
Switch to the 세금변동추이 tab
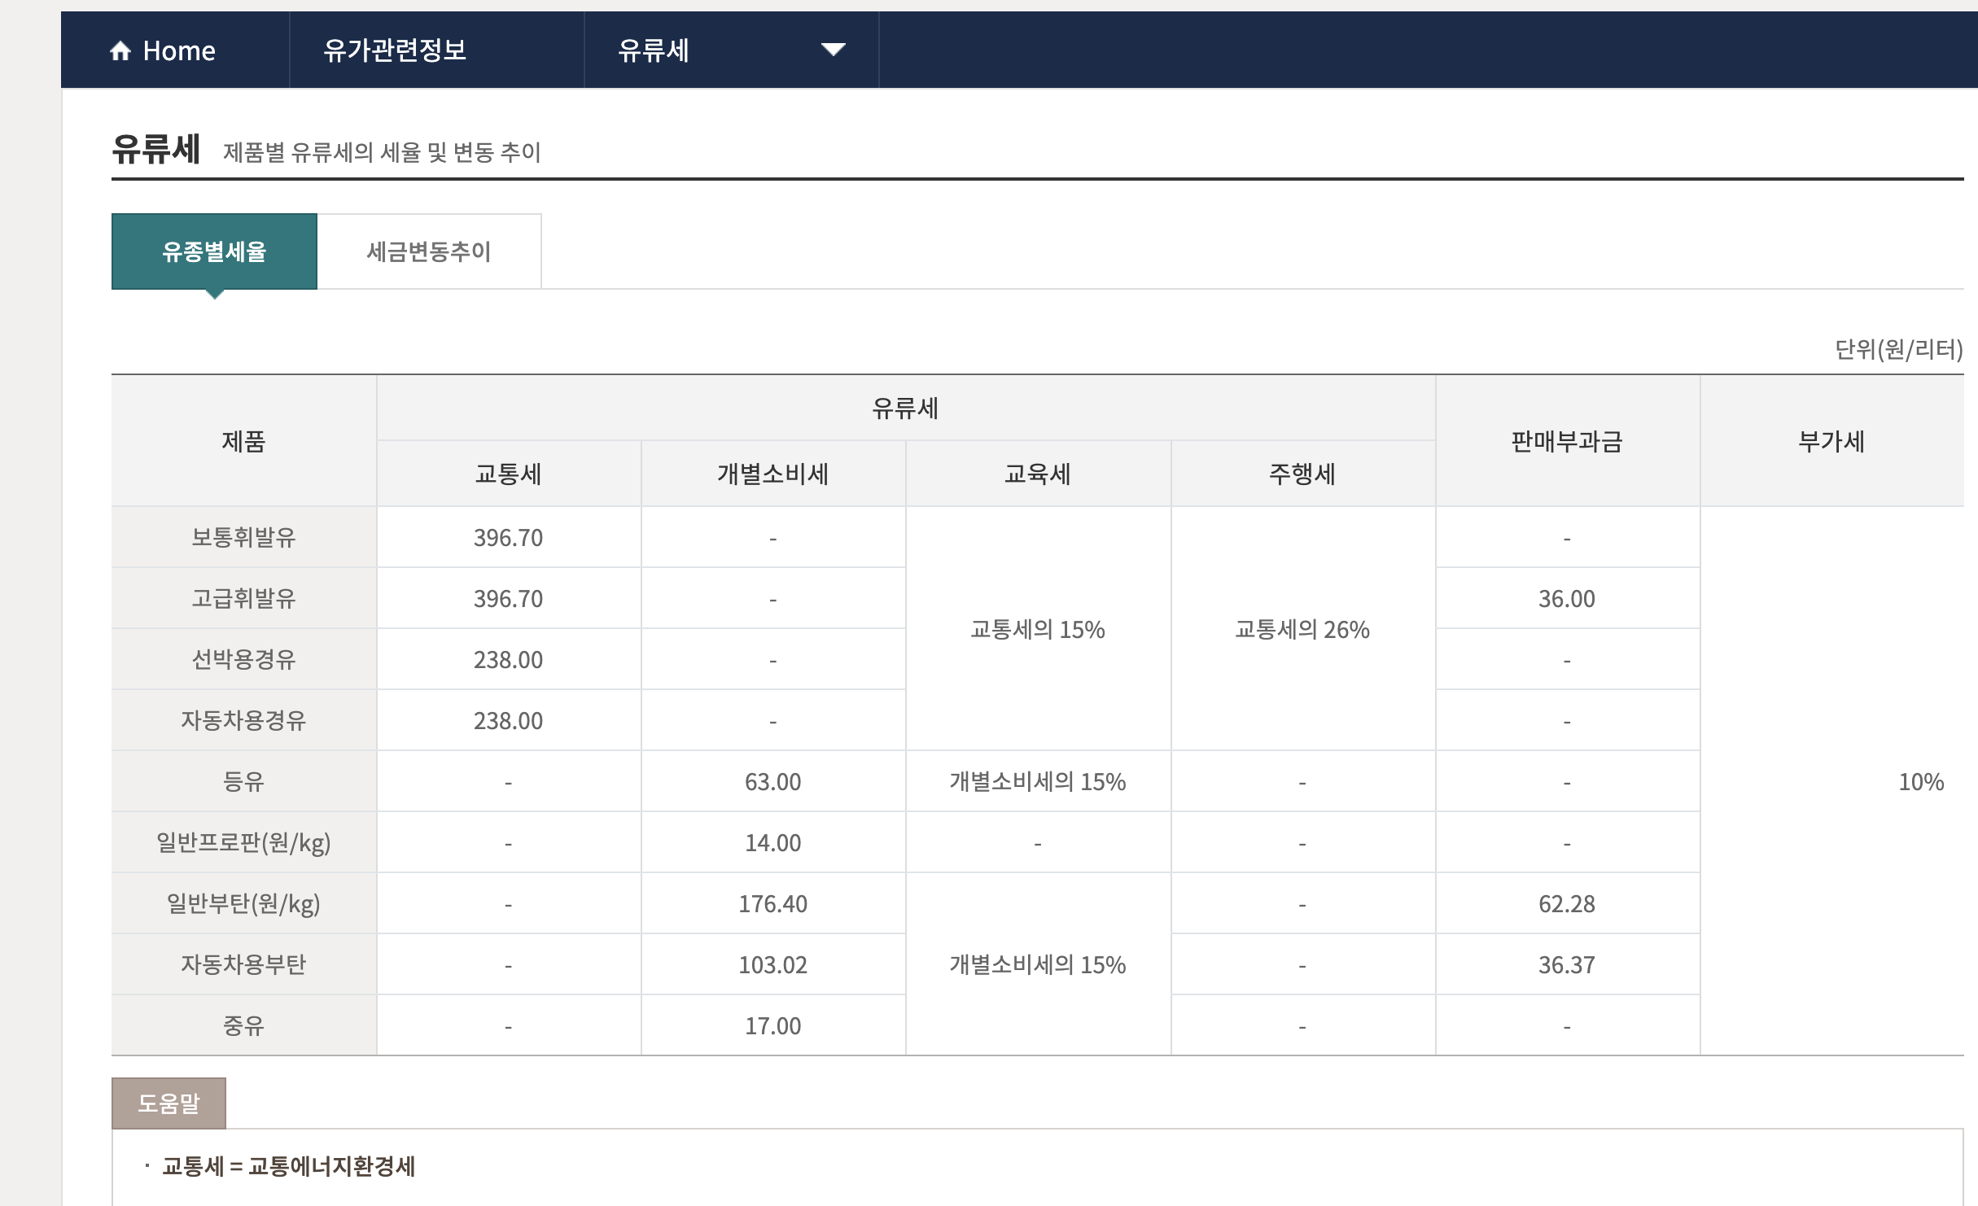(x=429, y=251)
